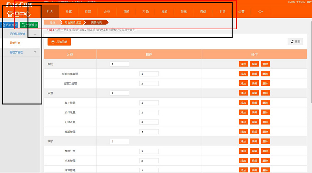Click 删除 in the 后台菜单管理 row

[265, 73]
